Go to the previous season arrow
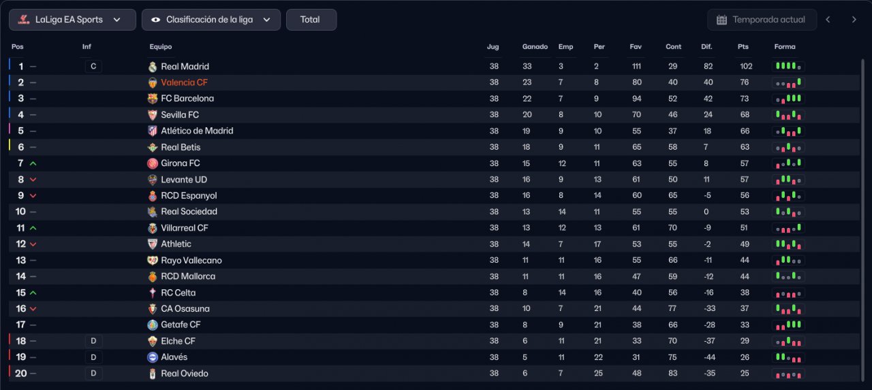This screenshot has width=872, height=390. pyautogui.click(x=828, y=20)
